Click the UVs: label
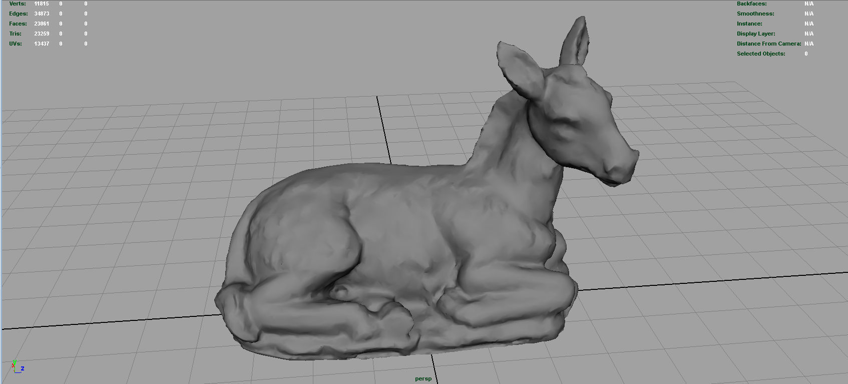Viewport: 848px width, 384px height. coord(16,44)
